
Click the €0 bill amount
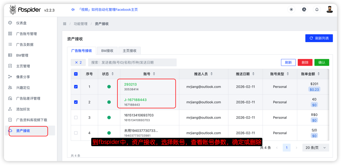(314, 99)
